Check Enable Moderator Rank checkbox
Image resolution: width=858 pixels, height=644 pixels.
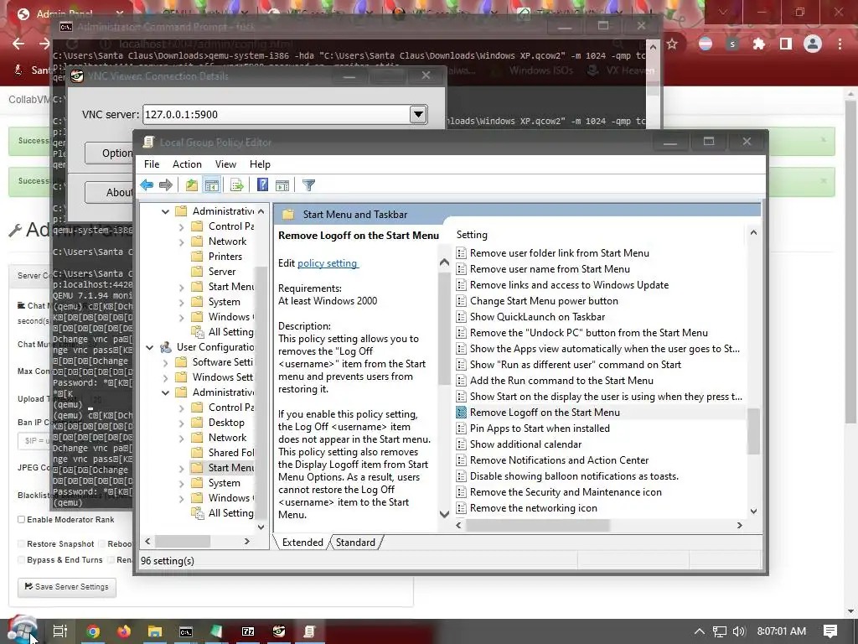pos(21,519)
